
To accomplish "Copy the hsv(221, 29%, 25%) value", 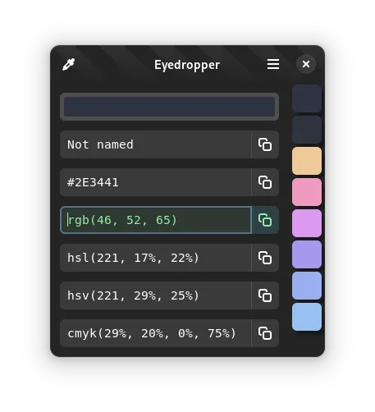I will click(x=265, y=295).
